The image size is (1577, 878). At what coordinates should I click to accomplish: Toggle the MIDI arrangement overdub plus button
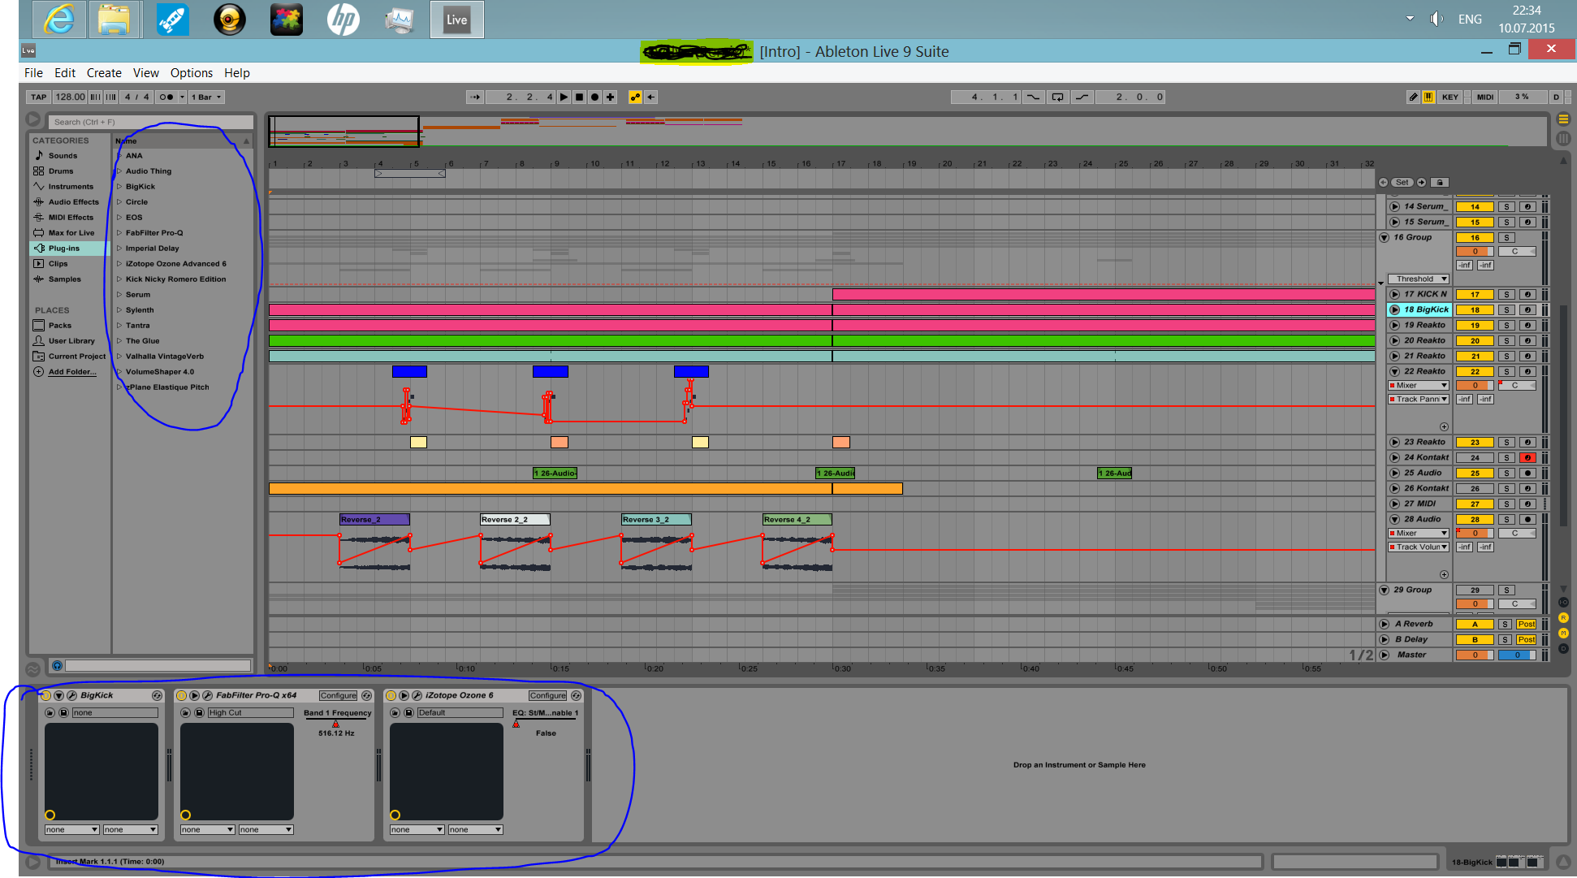click(x=610, y=97)
